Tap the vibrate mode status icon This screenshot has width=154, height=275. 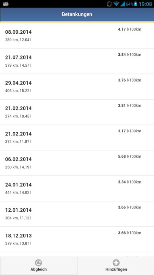click(109, 4)
